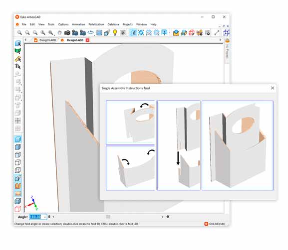Open the Help menu
Screen dimensions: 288x250
pyautogui.click(x=153, y=24)
